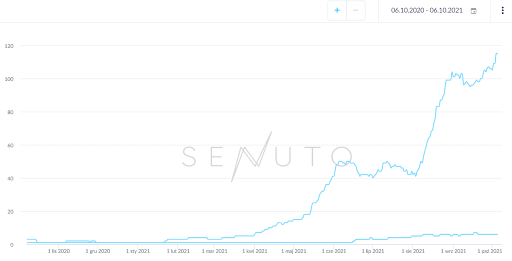Click the '1 mar 2021' axis label
This screenshot has width=512, height=261.
click(x=214, y=251)
